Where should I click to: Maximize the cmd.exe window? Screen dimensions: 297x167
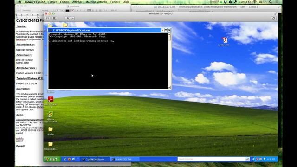166,30
